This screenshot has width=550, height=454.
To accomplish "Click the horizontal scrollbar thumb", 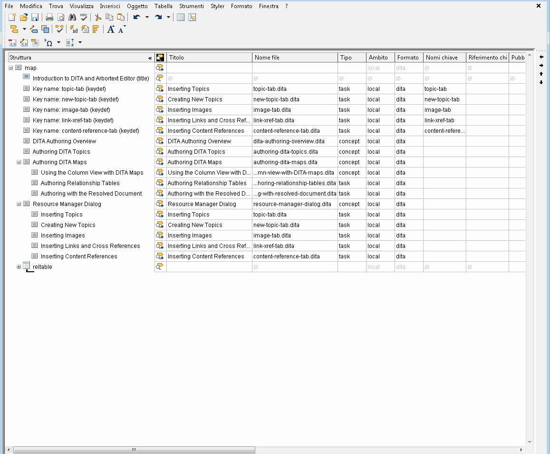I will point(134,450).
